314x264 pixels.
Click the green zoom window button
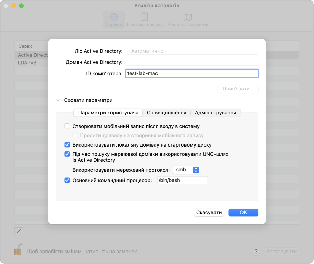click(x=21, y=6)
